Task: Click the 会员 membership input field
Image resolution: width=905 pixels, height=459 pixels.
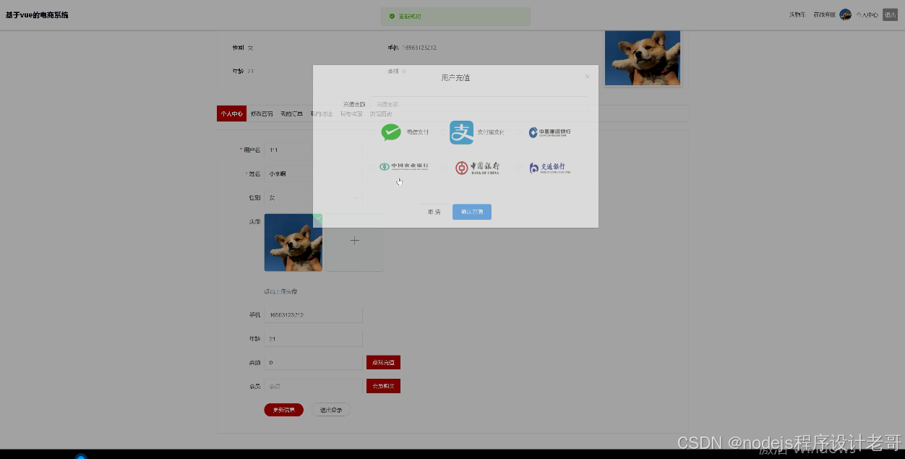Action: [313, 386]
